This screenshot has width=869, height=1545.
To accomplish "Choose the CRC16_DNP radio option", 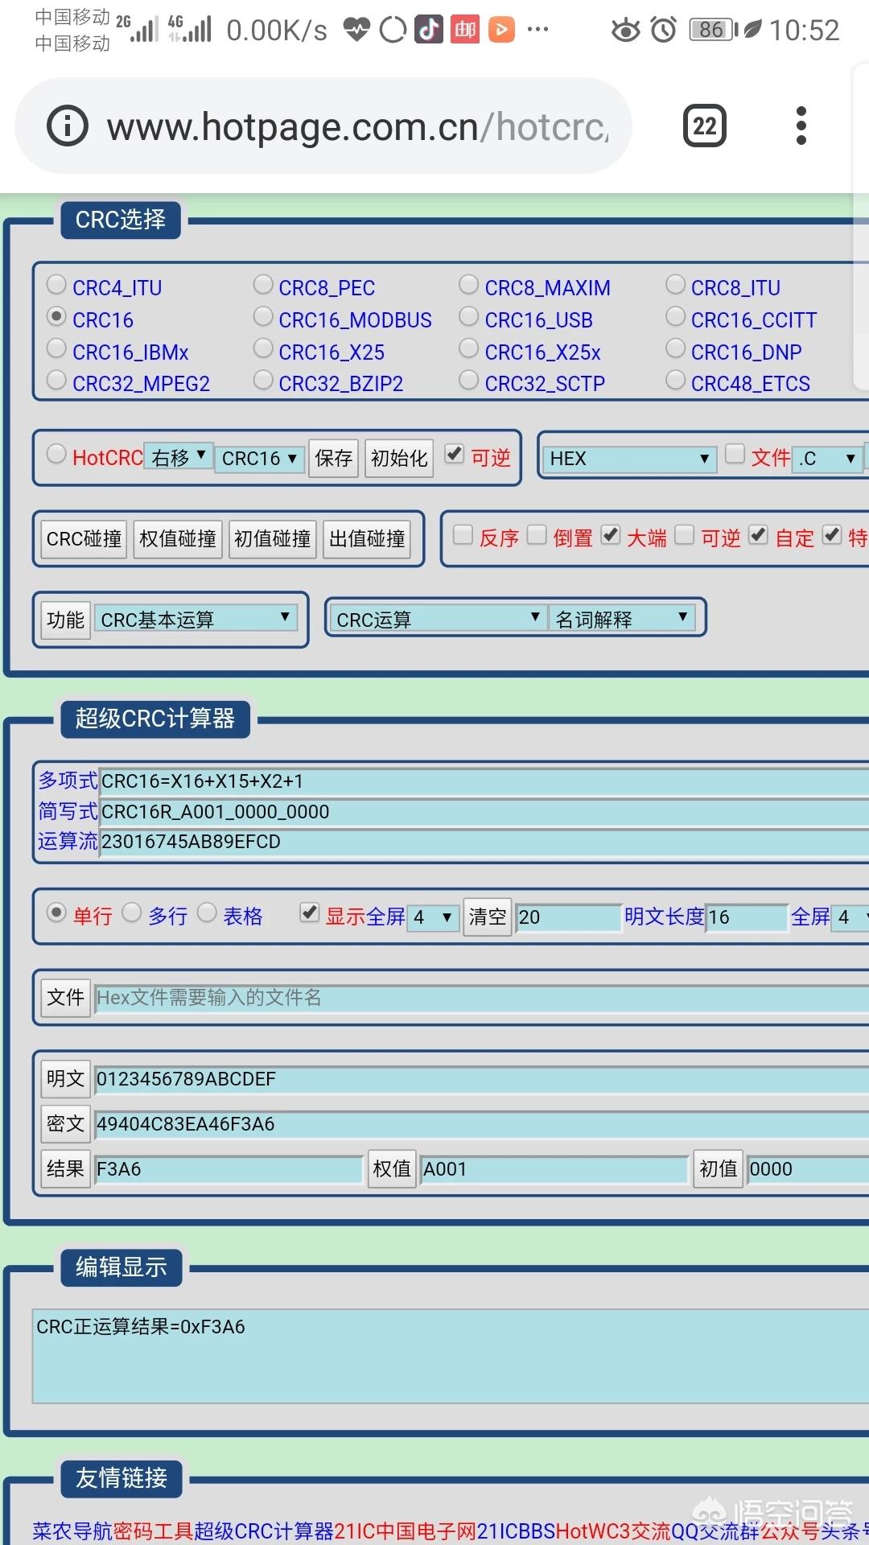I will (676, 348).
